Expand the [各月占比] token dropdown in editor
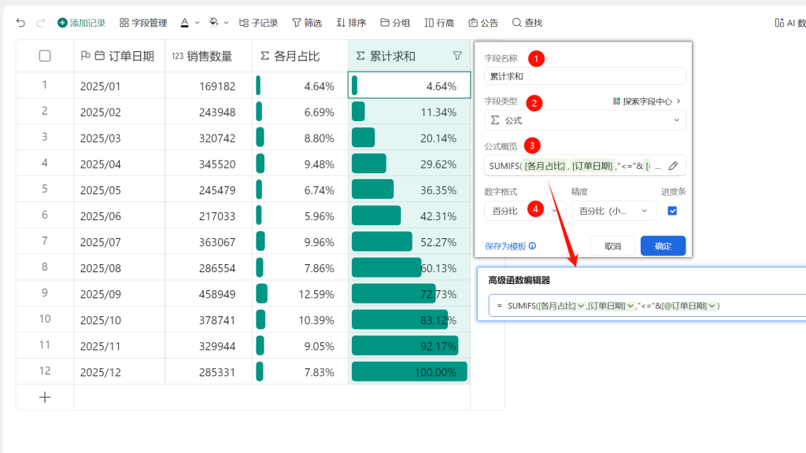 pyautogui.click(x=581, y=306)
